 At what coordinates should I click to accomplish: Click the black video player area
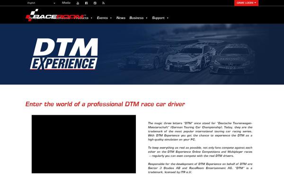(x=84, y=144)
